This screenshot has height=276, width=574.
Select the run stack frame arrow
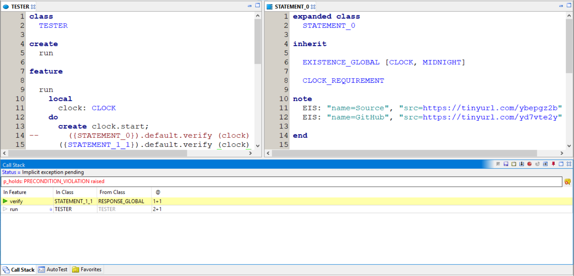pos(5,209)
